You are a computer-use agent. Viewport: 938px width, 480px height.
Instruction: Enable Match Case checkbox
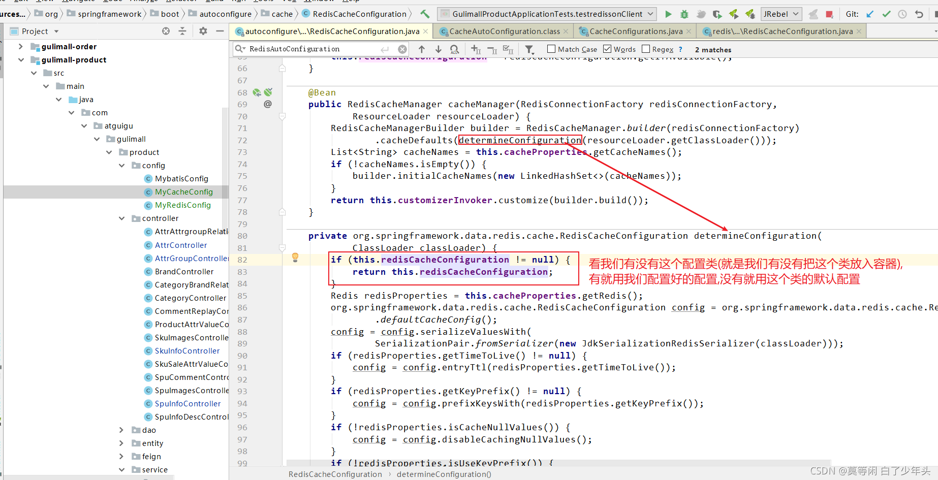point(551,49)
